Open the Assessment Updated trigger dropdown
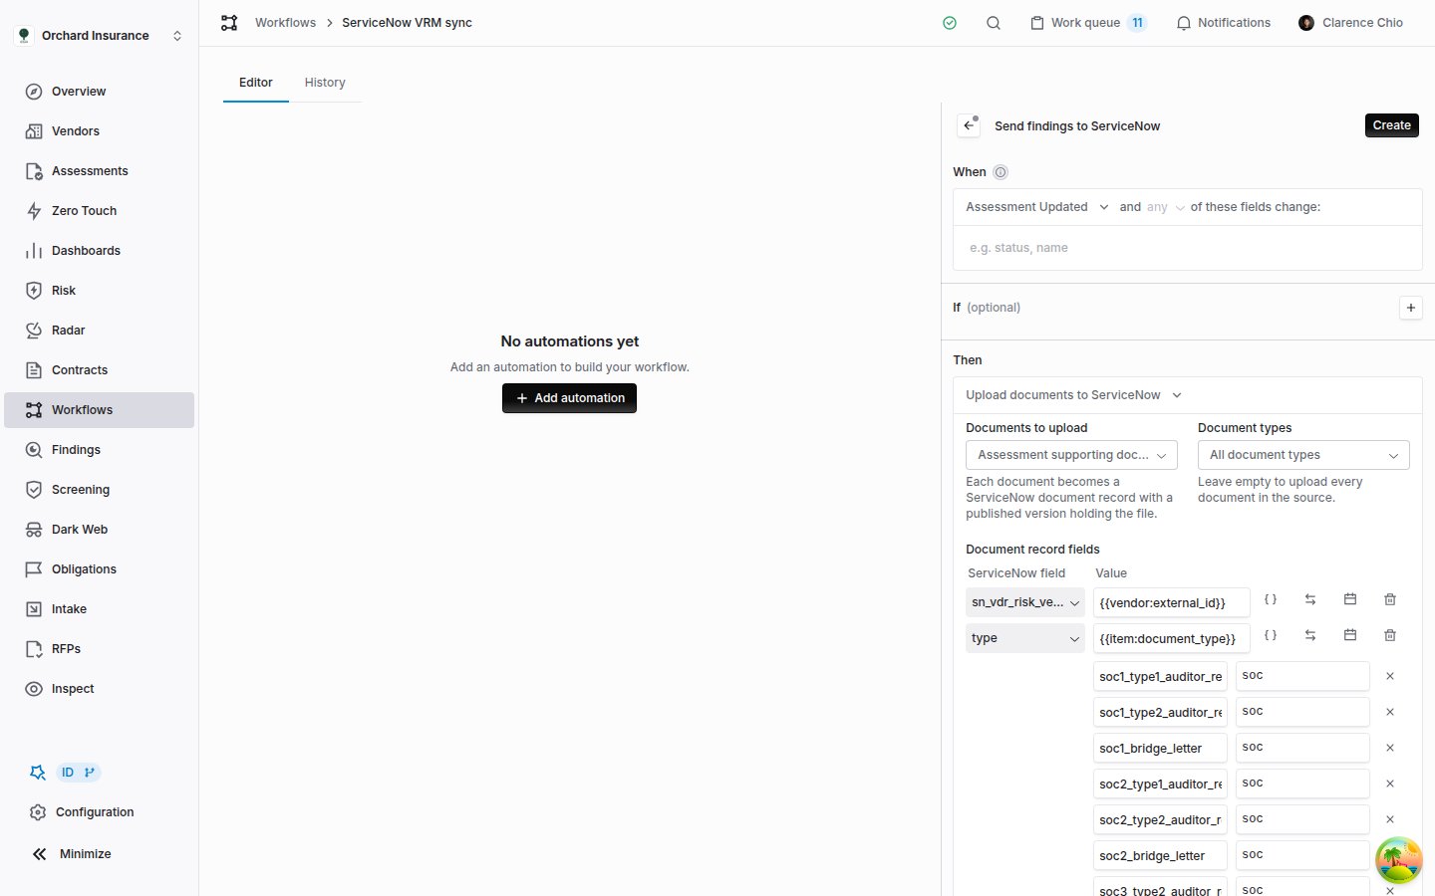This screenshot has width=1435, height=896. (1036, 207)
